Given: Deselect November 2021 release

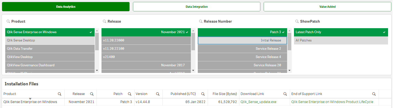Looking at the screenshot, I should pos(146,32).
